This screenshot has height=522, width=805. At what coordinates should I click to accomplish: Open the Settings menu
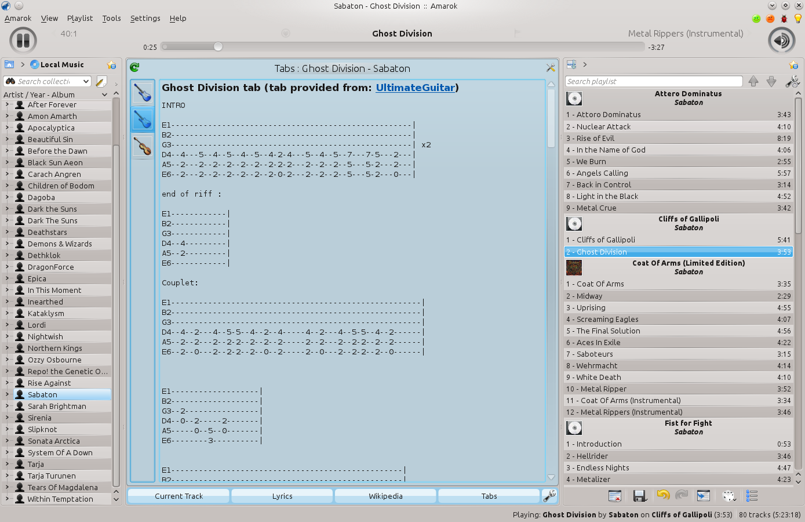click(x=145, y=18)
